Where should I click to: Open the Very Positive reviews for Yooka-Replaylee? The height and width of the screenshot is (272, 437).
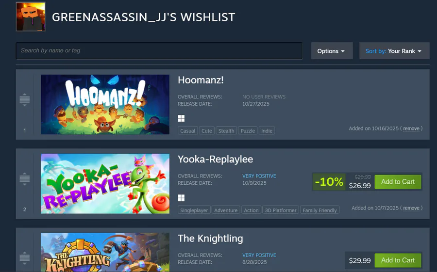click(259, 176)
